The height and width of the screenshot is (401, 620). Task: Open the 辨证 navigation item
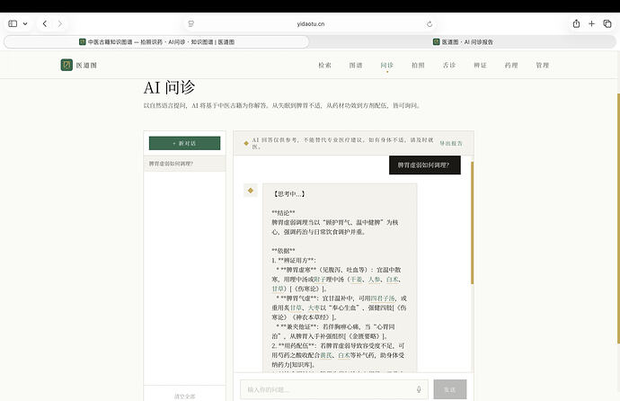(480, 66)
